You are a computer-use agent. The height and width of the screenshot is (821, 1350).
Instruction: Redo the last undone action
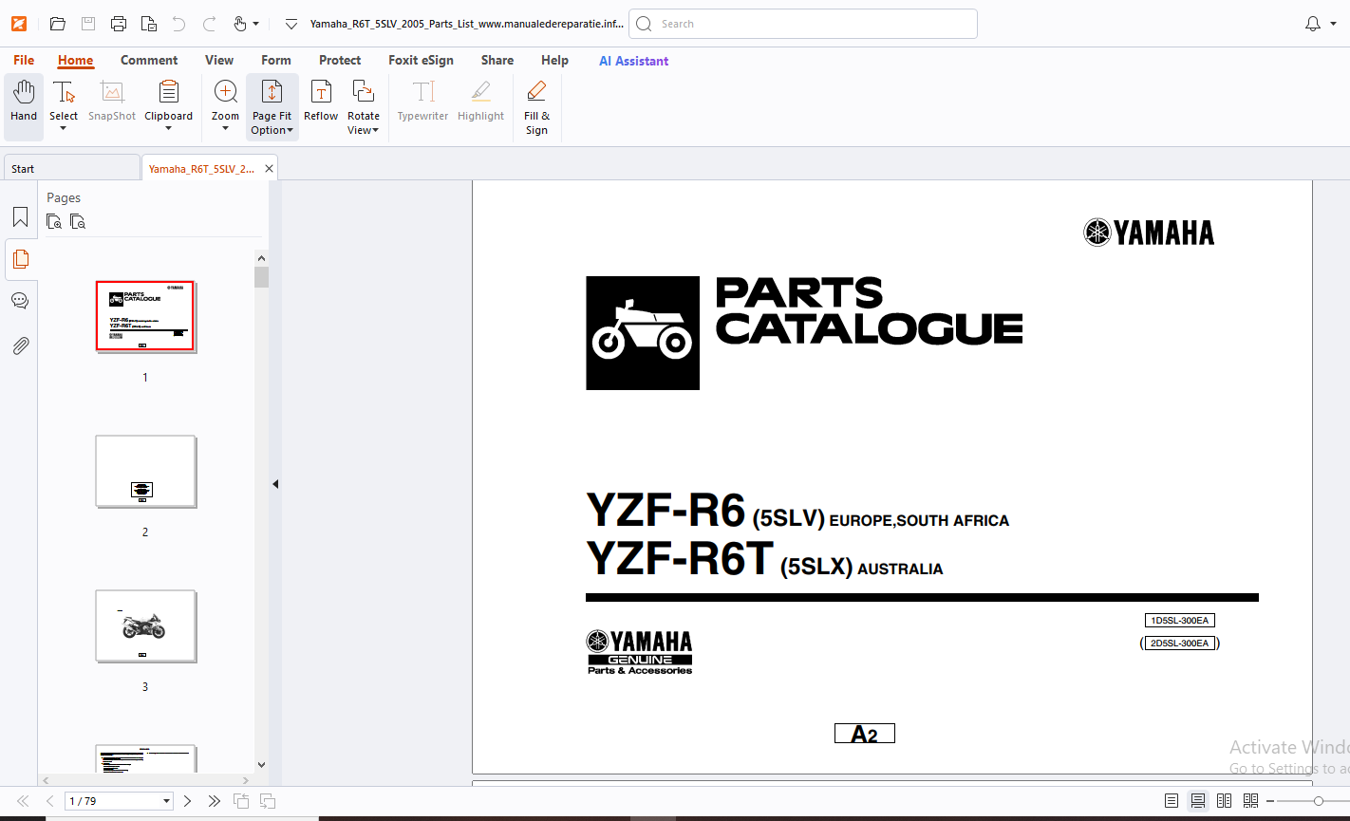tap(210, 24)
